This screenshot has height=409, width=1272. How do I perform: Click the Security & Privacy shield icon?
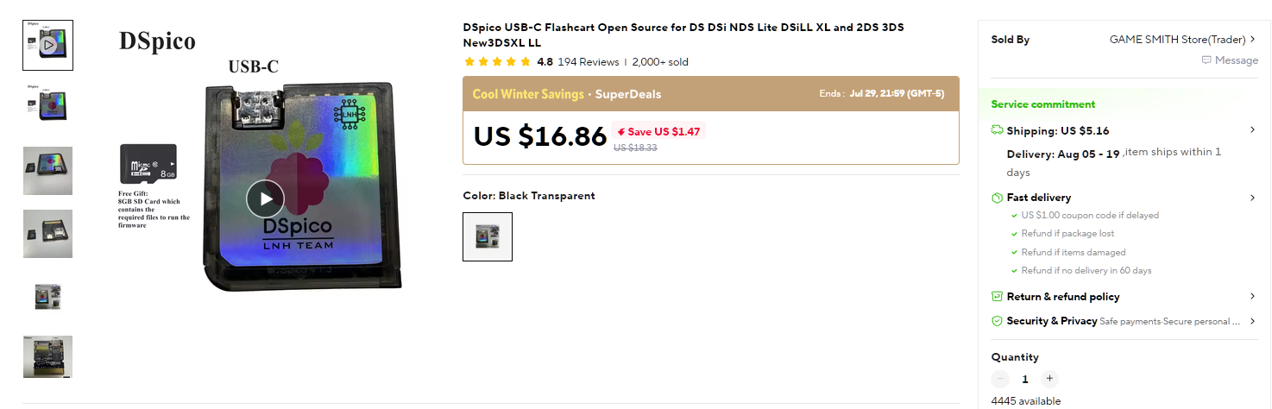[997, 321]
